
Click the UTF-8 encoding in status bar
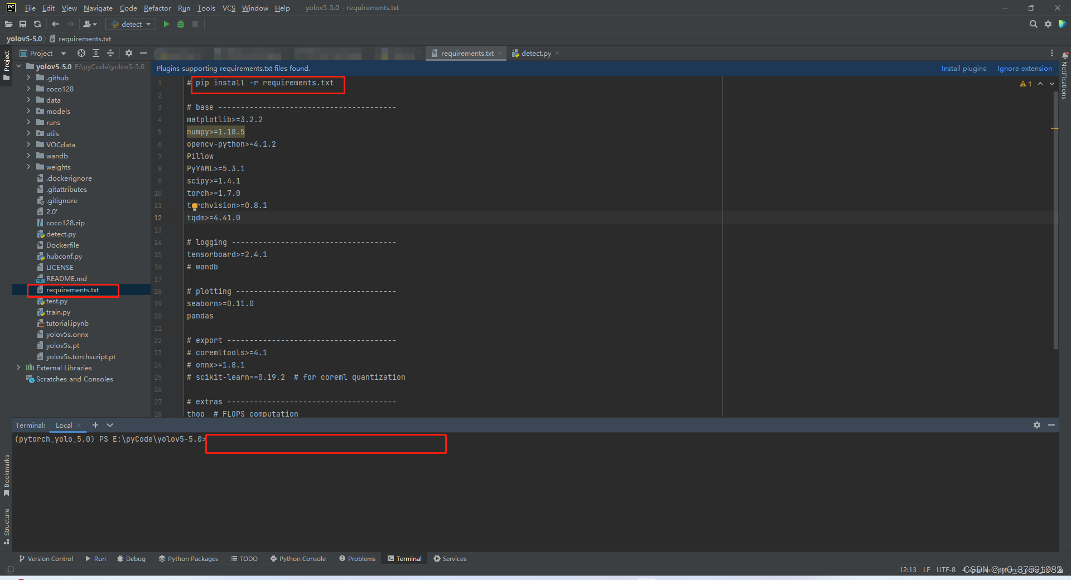coord(945,569)
